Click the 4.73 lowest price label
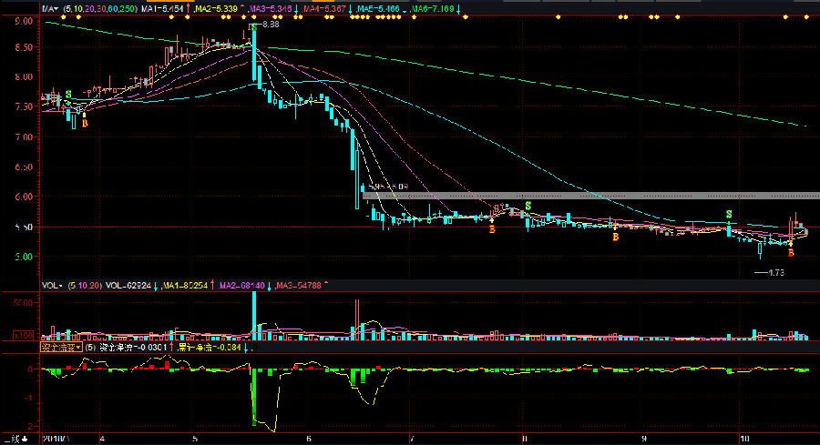Image resolution: width=820 pixels, height=445 pixels. (775, 271)
